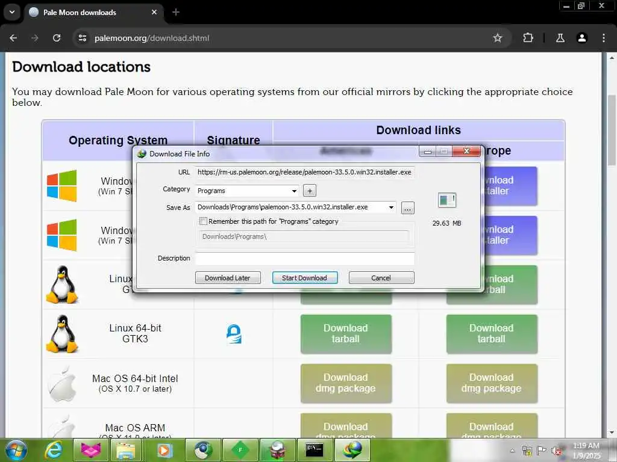This screenshot has height=462, width=617.
Task: Open the green diamond F app on taskbar
Action: tap(240, 450)
